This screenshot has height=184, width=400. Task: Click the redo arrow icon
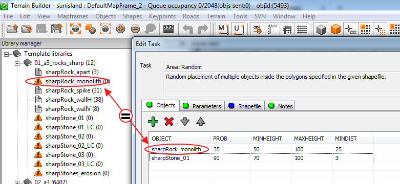pyautogui.click(x=203, y=29)
